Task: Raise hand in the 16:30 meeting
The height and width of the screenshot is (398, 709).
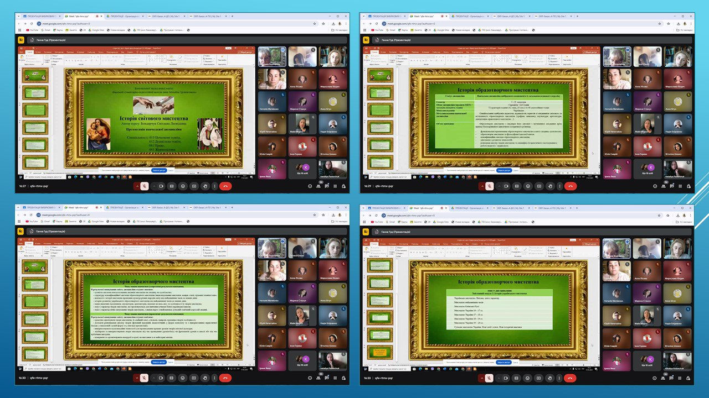Action: pyautogui.click(x=204, y=378)
